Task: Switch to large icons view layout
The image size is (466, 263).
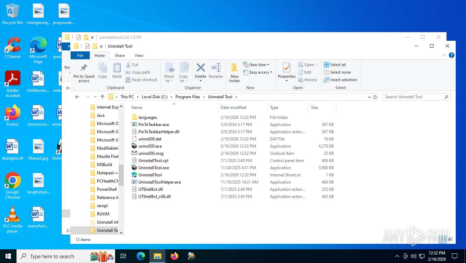Action: tap(450, 239)
